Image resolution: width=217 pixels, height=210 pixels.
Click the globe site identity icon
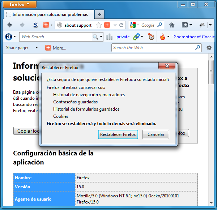60,25
